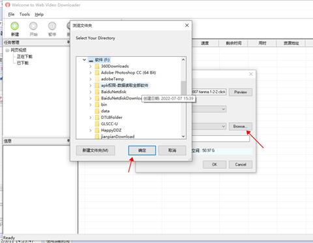Select the HappyDDZ folder icon
The image size is (313, 243).
(97, 131)
